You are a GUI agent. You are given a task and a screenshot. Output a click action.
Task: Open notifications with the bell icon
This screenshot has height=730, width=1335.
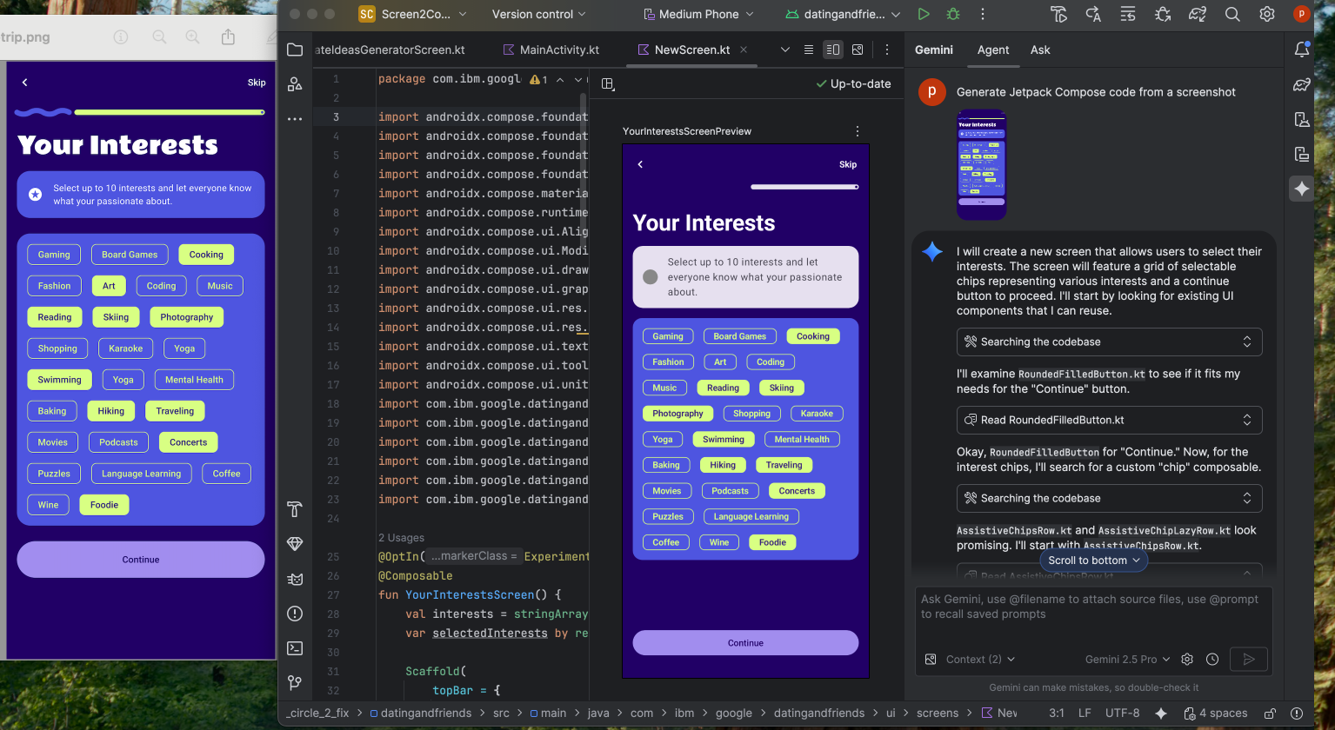[x=1302, y=50]
